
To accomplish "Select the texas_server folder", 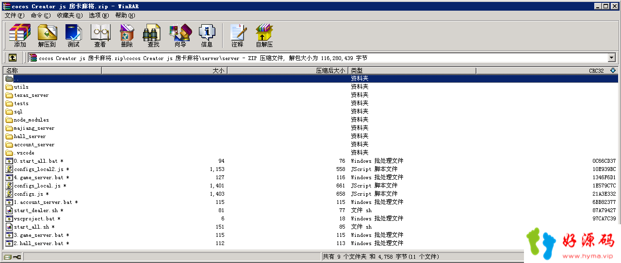I will click(x=31, y=95).
